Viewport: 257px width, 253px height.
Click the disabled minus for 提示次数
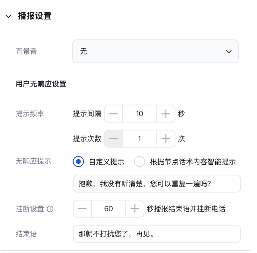click(x=113, y=139)
